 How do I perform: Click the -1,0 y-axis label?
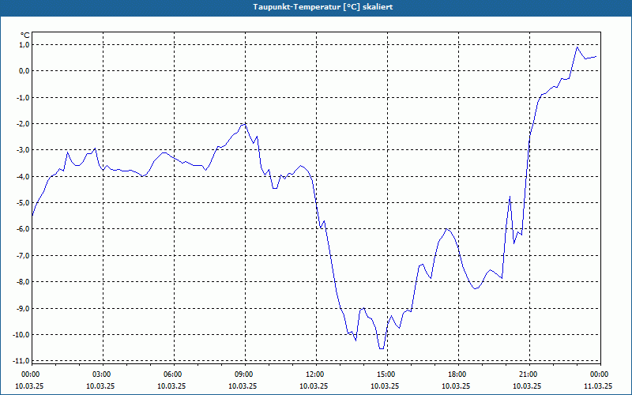(23, 97)
